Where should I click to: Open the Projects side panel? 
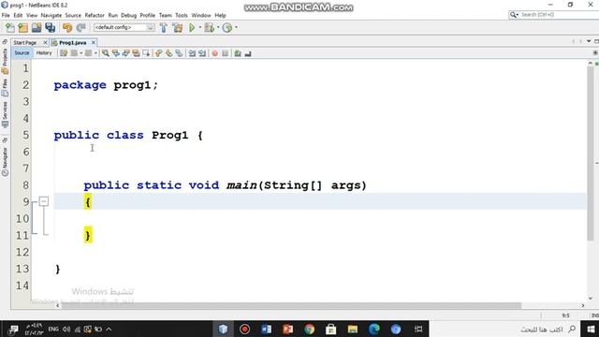[x=5, y=61]
